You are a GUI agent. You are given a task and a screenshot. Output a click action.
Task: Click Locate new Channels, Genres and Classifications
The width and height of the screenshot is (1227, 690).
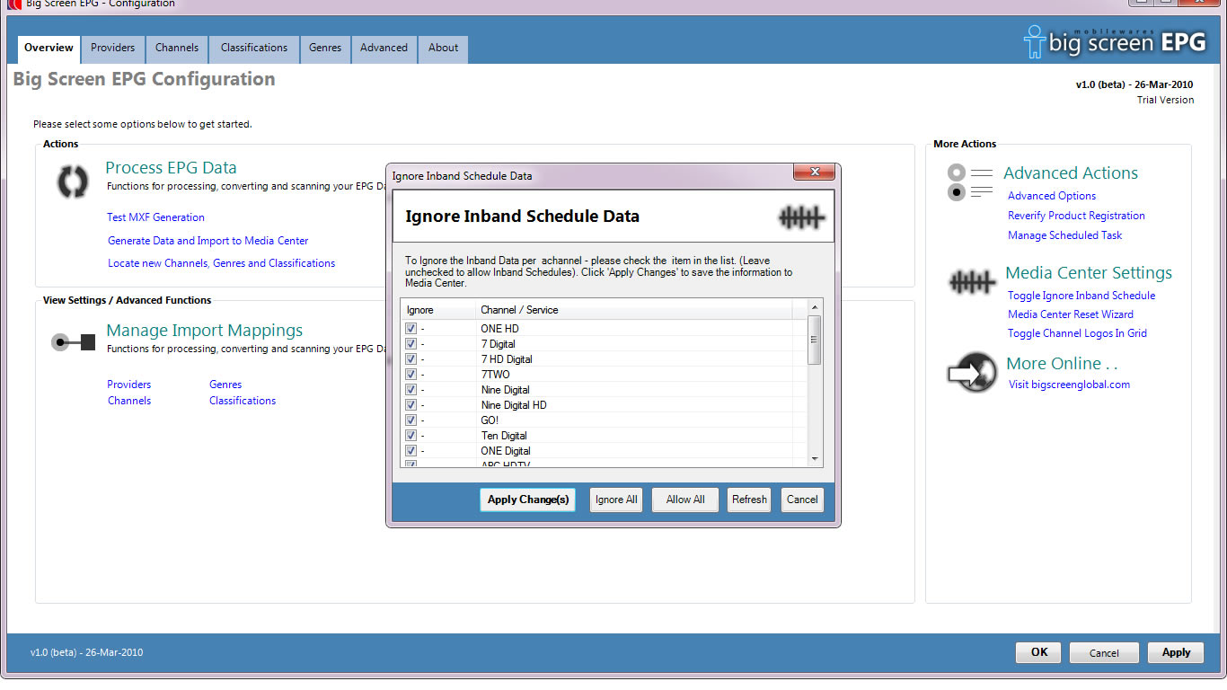tap(221, 263)
